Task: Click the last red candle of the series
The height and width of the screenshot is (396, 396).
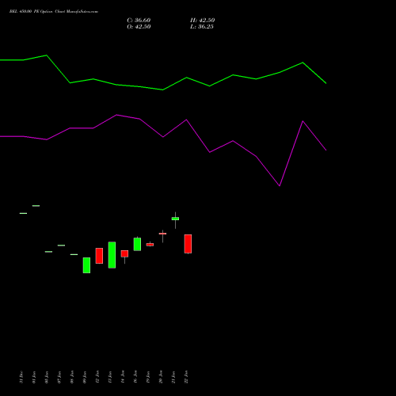Action: (188, 244)
